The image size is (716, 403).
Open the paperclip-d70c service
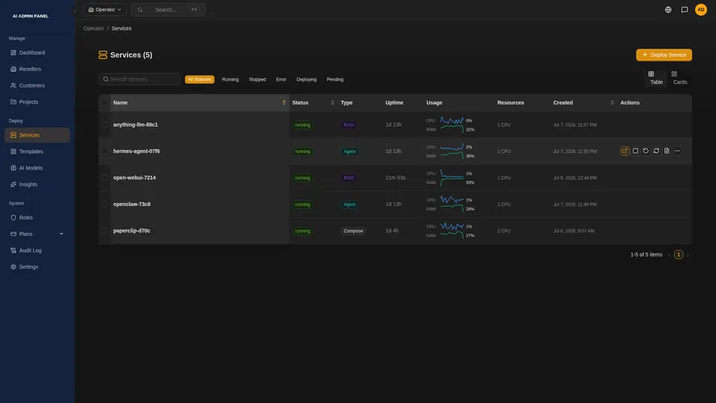[131, 231]
